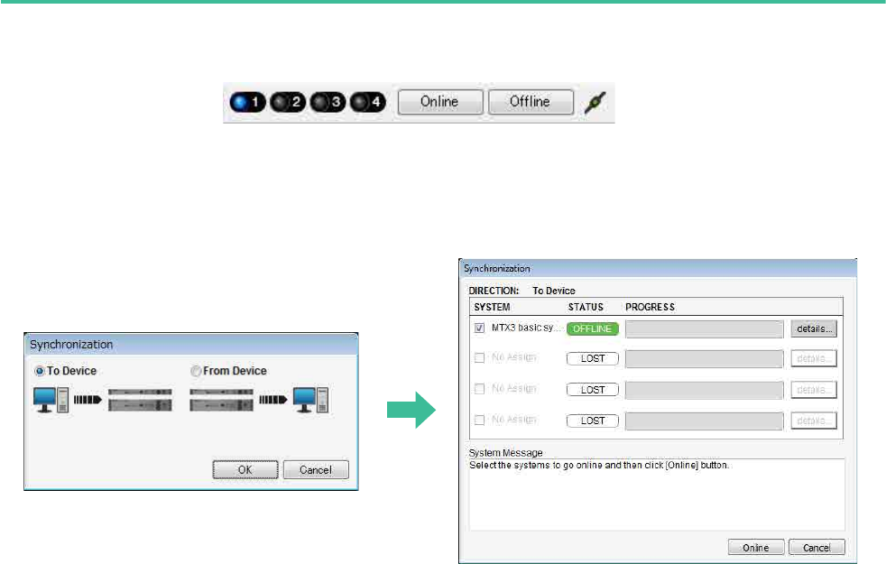Screen dimensions: 886x564
Task: Click the System Message text box
Action: pyautogui.click(x=657, y=495)
